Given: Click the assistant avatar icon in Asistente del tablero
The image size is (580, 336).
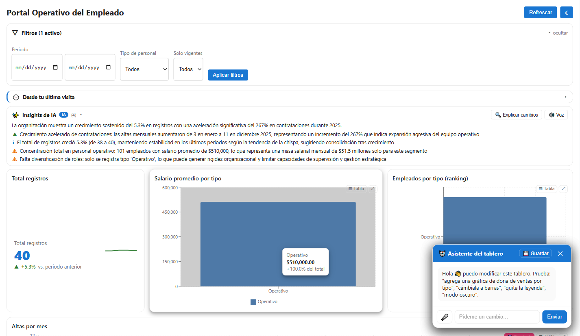Looking at the screenshot, I should pos(443,254).
